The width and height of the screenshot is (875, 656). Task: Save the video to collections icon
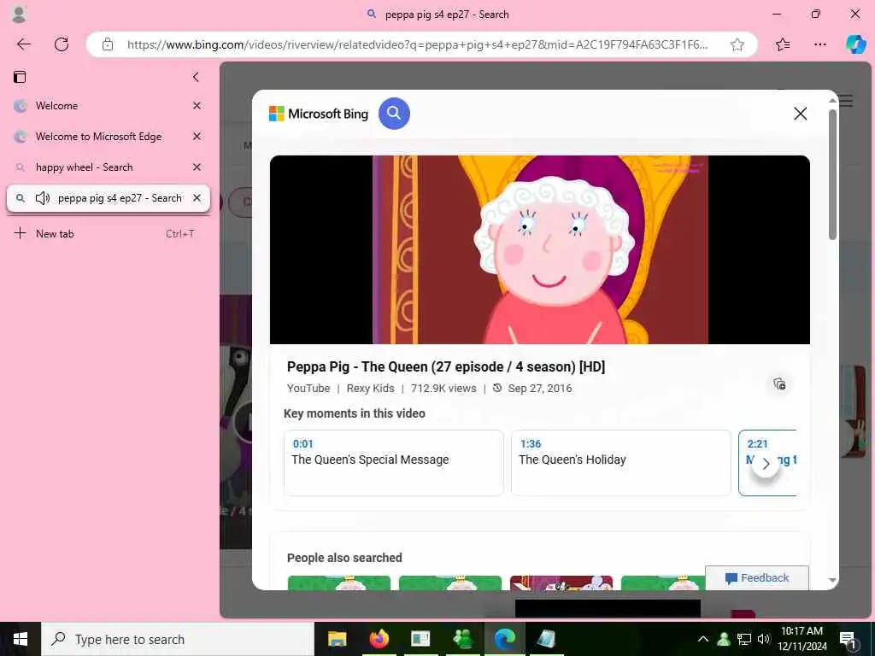coord(779,384)
